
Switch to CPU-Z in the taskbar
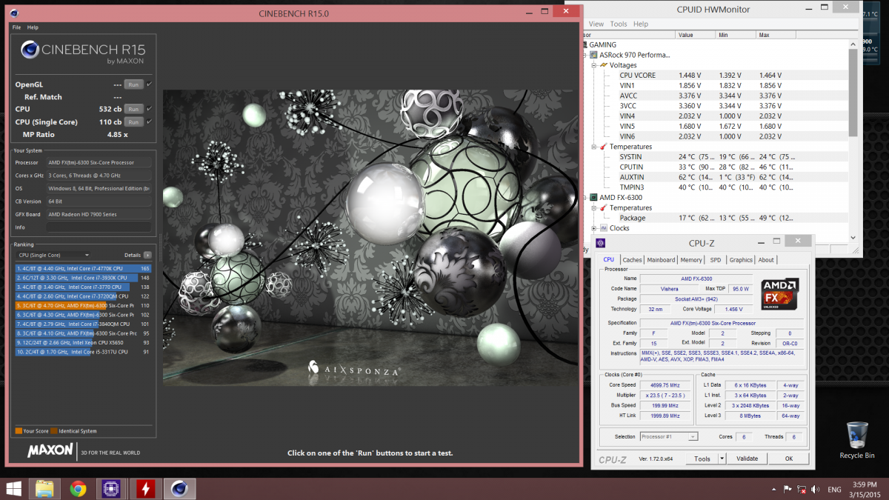pyautogui.click(x=111, y=488)
